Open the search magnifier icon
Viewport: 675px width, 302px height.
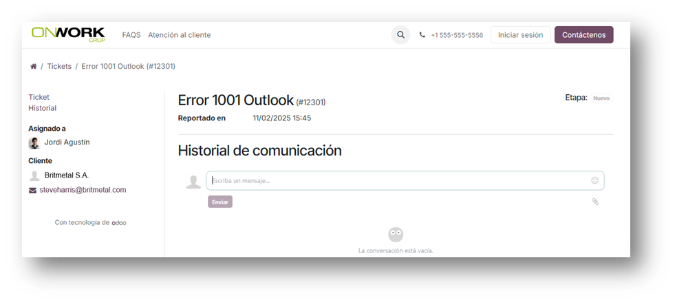click(x=400, y=35)
